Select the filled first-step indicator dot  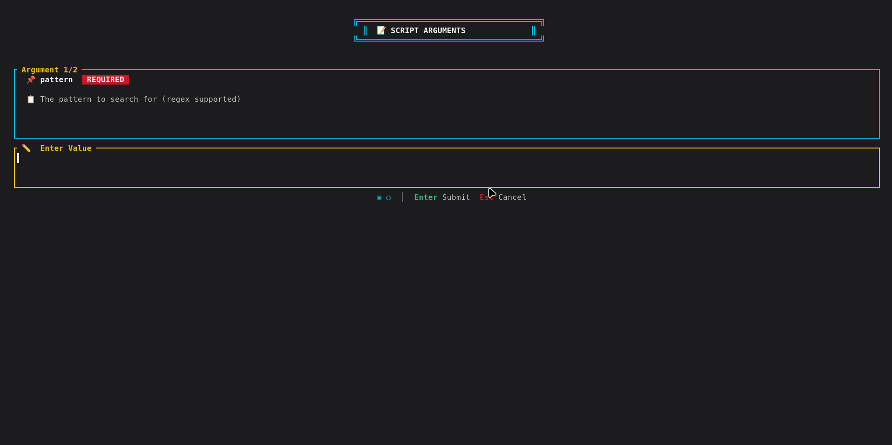click(x=379, y=198)
